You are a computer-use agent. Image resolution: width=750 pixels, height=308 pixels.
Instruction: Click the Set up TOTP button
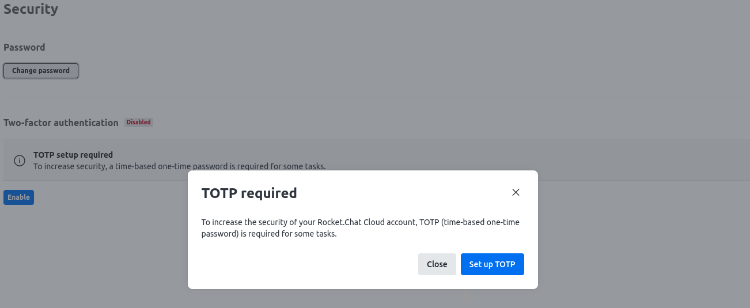point(492,264)
